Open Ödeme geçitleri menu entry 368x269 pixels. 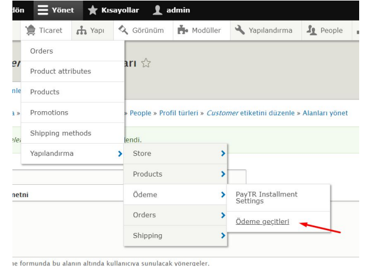pos(262,222)
